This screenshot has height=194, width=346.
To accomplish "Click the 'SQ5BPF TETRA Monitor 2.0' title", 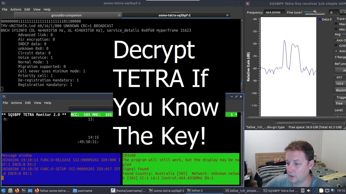I will (x=34, y=115).
